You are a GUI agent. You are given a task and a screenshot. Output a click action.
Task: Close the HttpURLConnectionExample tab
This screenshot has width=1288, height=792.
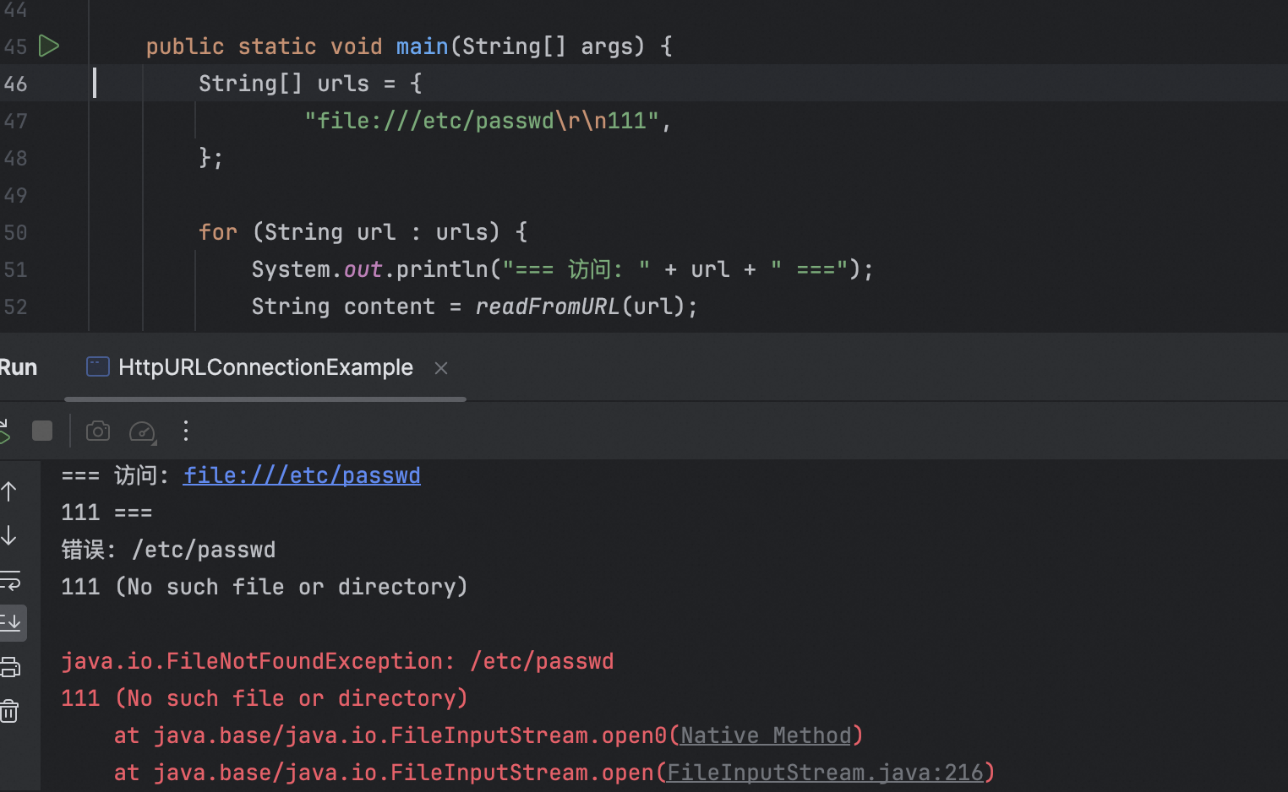click(441, 368)
